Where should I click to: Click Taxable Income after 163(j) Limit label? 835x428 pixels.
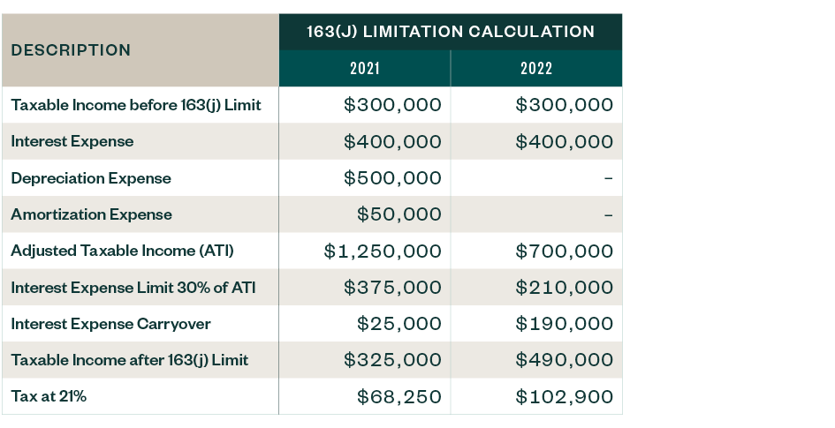tap(129, 360)
